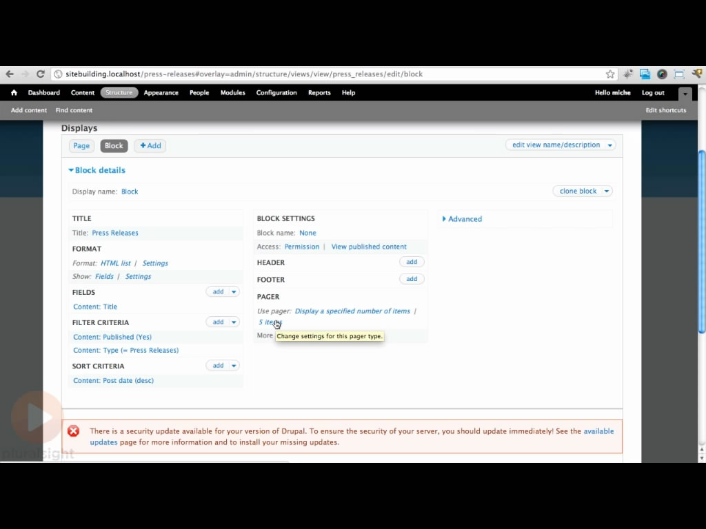
Task: Reload the page with the refresh icon
Action: tap(41, 74)
